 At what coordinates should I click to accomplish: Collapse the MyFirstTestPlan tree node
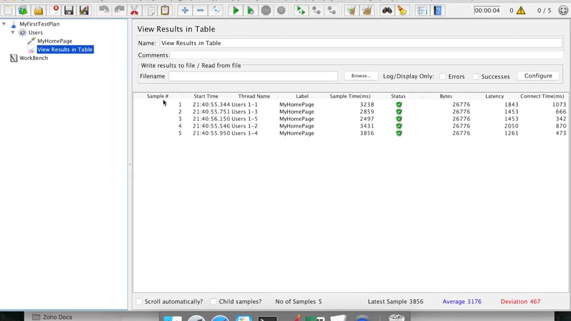point(4,24)
